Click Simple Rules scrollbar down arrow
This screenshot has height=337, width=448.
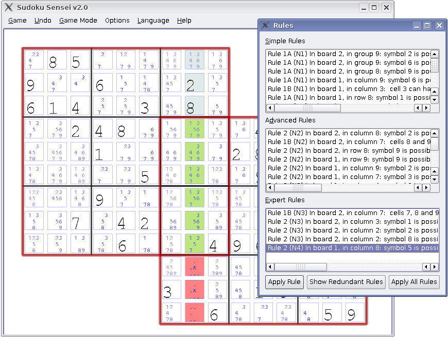[x=434, y=100]
